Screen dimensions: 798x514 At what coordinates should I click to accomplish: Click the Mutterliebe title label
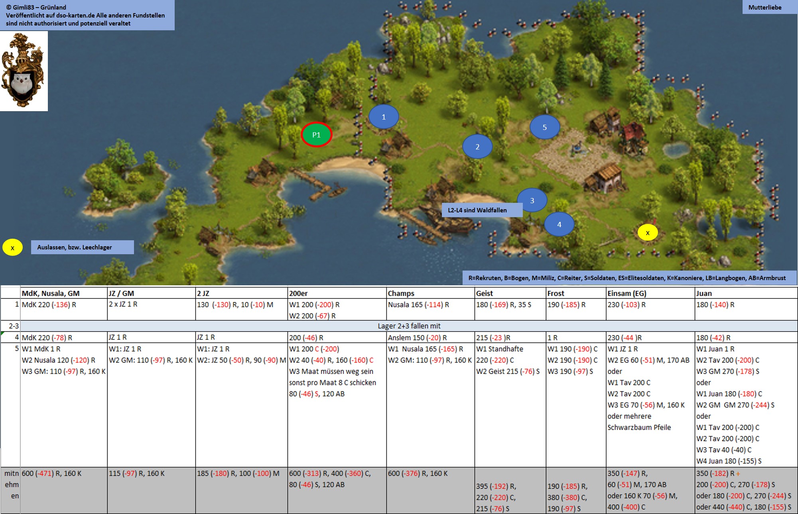click(x=765, y=7)
